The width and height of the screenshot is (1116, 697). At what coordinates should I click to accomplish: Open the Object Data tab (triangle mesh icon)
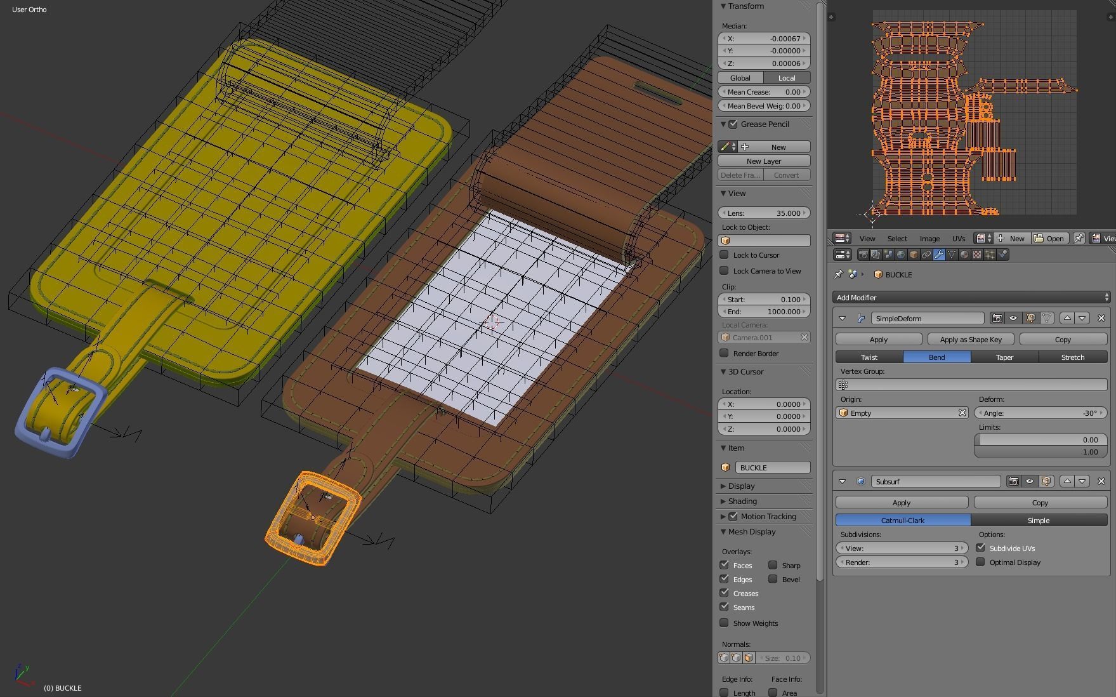(952, 255)
